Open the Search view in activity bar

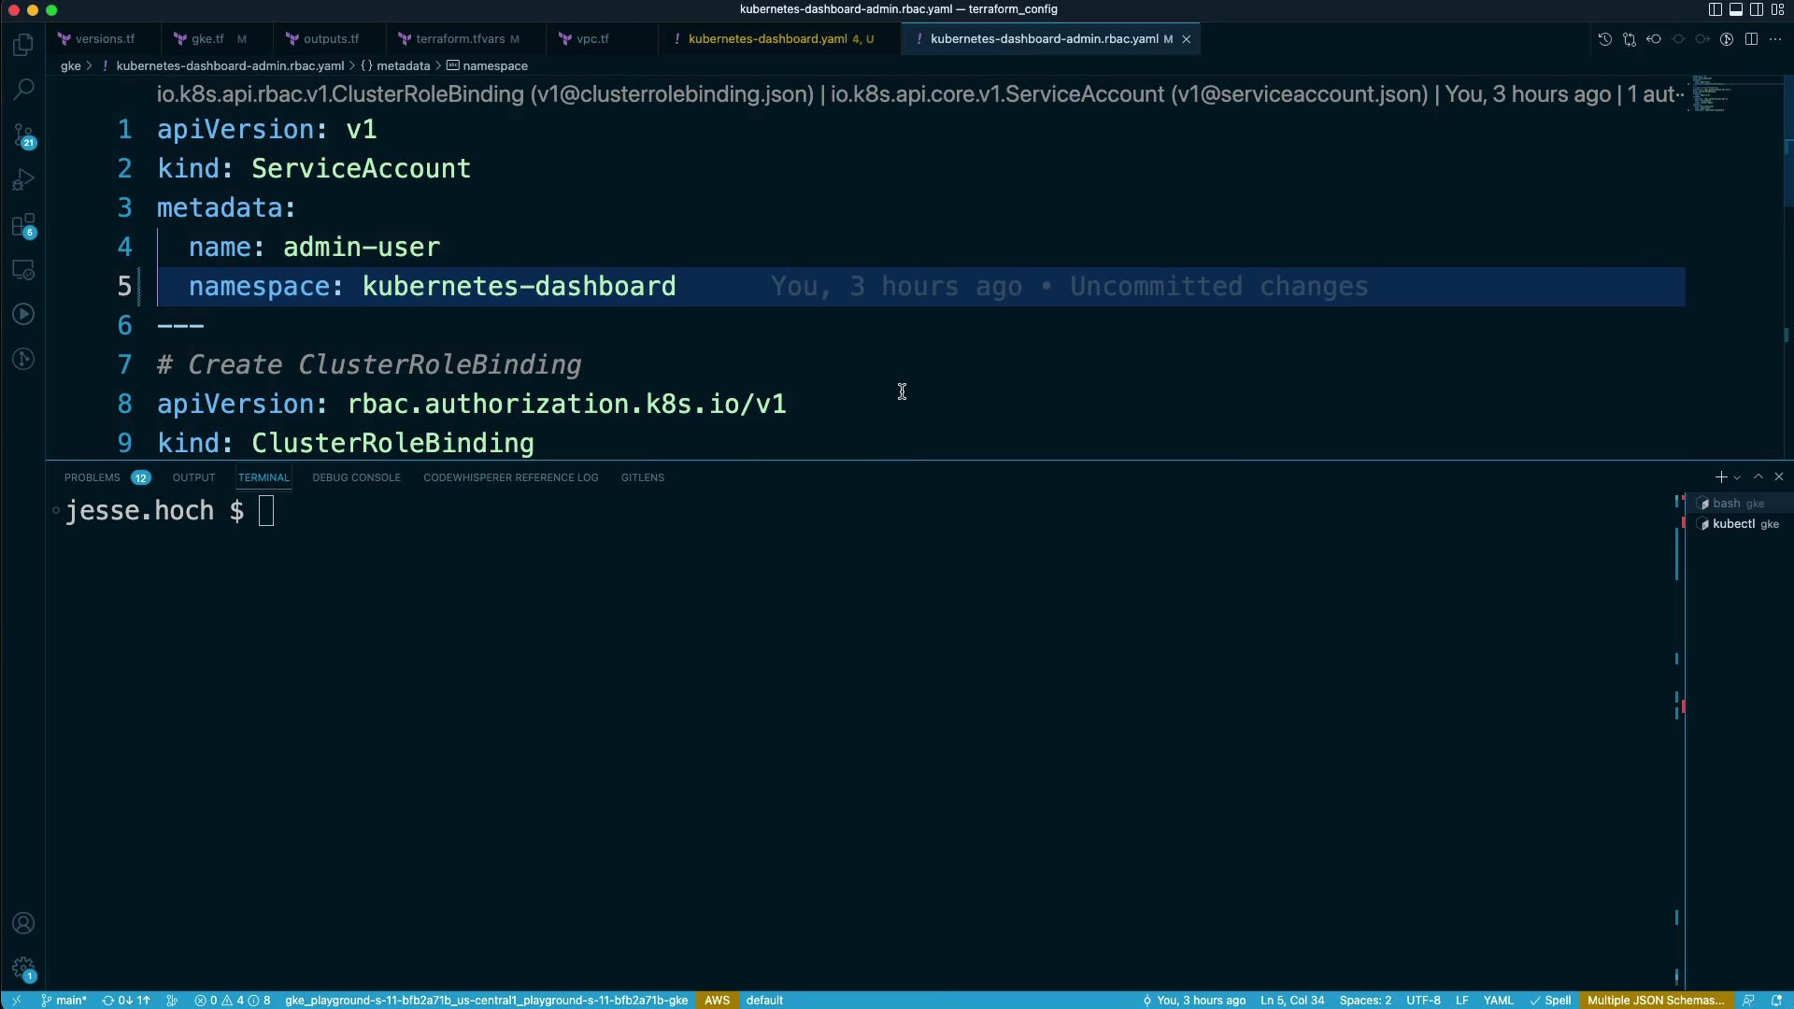[x=23, y=90]
